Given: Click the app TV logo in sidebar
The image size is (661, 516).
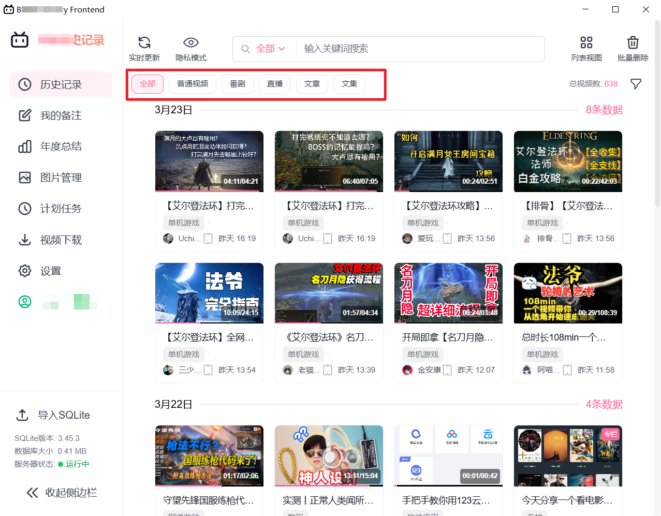Looking at the screenshot, I should click(x=20, y=40).
